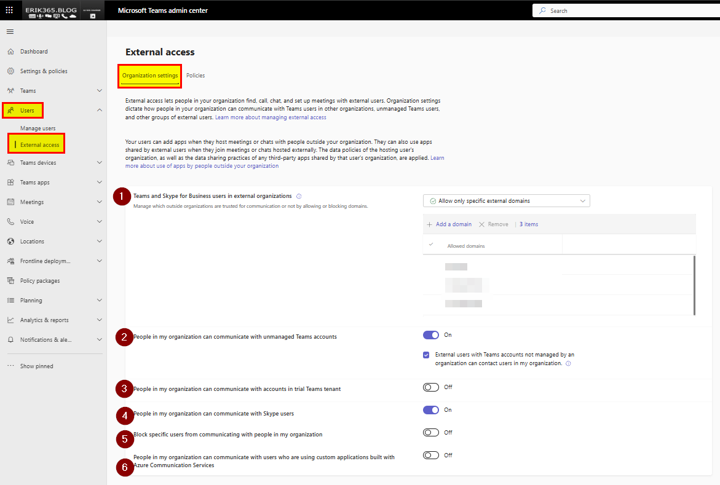The image size is (720, 485).
Task: Uncheck external users can contact checkbox
Action: (x=426, y=355)
